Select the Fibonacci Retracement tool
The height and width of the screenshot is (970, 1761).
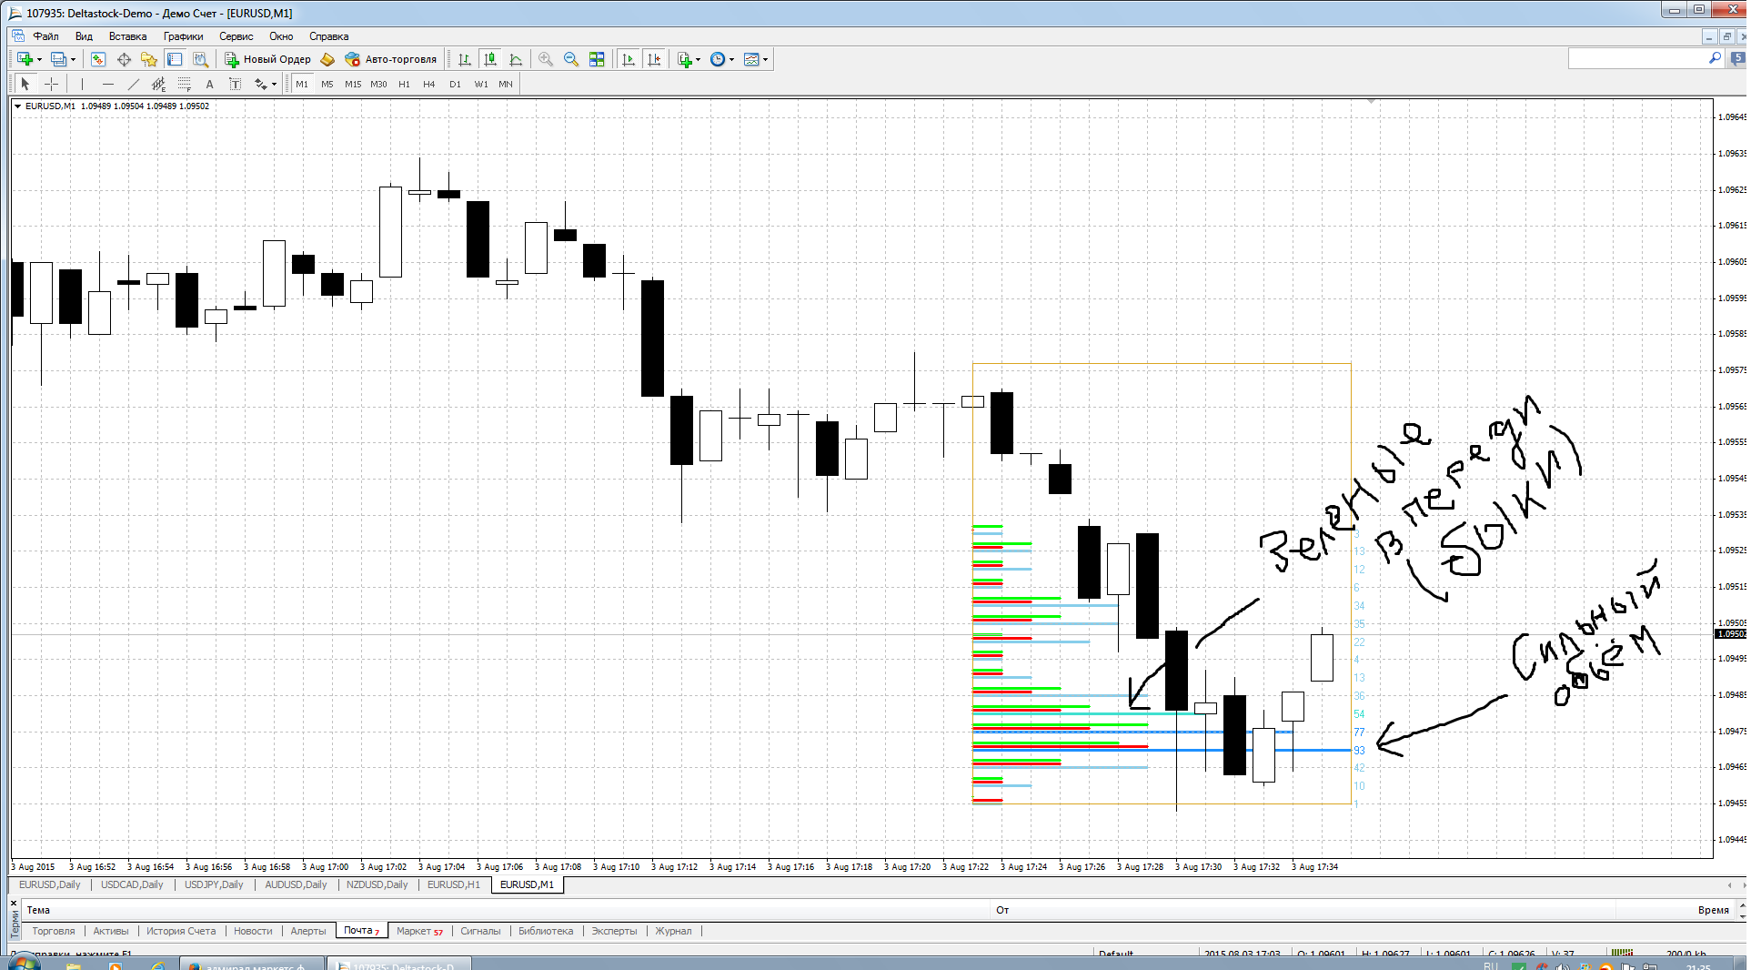[185, 84]
